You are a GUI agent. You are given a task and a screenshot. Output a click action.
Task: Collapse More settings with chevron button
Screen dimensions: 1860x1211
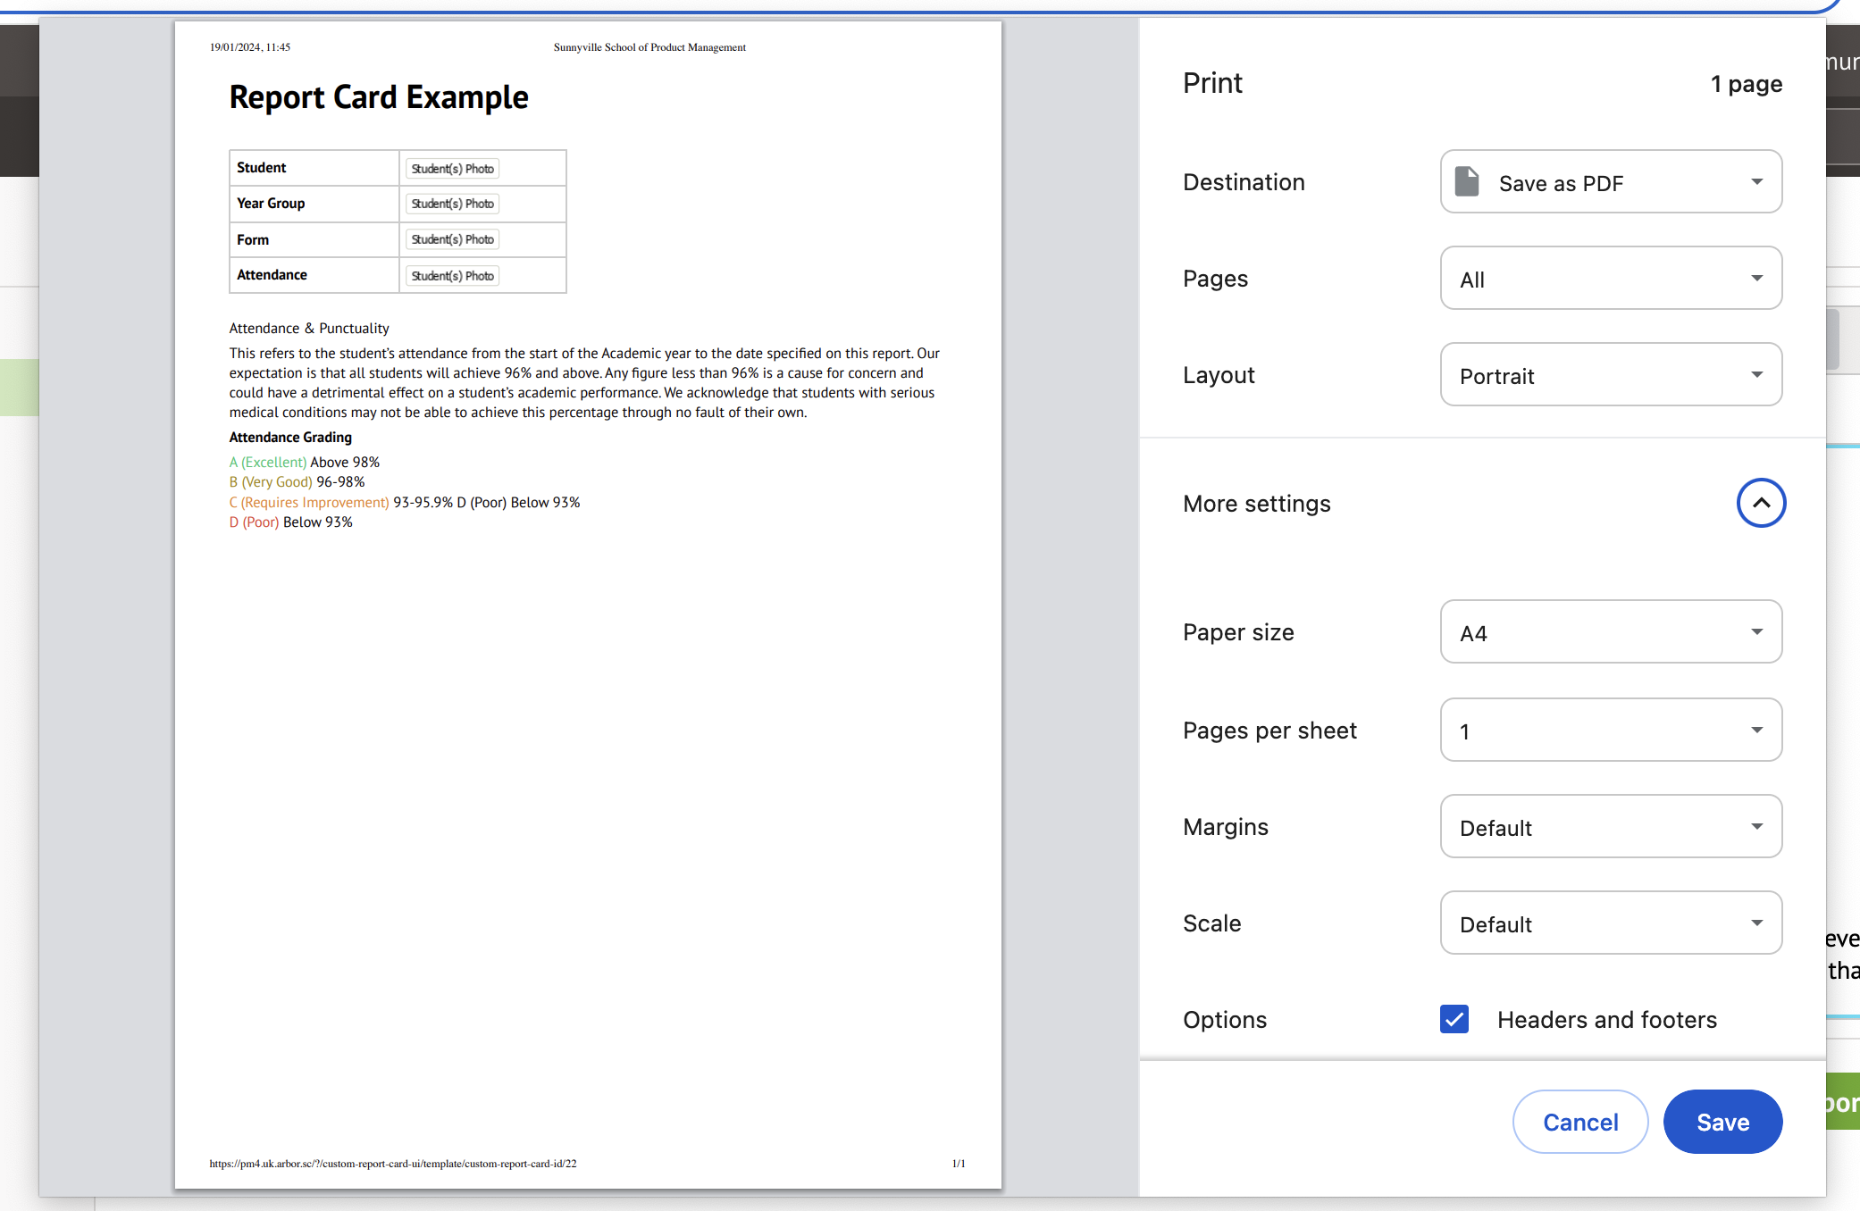pos(1760,503)
